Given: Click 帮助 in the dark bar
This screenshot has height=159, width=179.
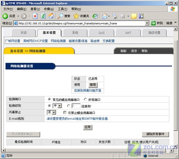Looking at the screenshot, I should tap(144, 51).
